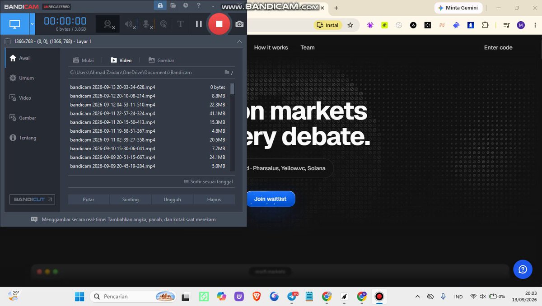The image size is (542, 306).
Task: Open Sortir sesuai tanggal sort menu
Action: 208,181
